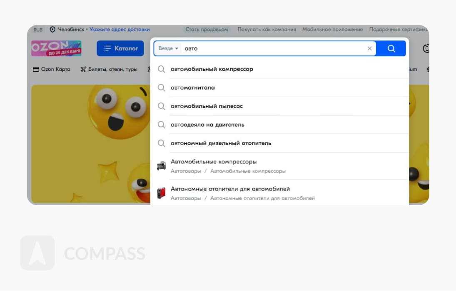Click the location pin icon near Челябинск

(x=52, y=30)
